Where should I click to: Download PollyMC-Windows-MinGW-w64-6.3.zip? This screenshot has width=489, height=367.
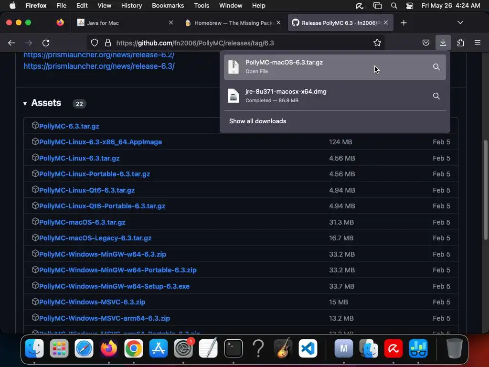[x=103, y=254]
